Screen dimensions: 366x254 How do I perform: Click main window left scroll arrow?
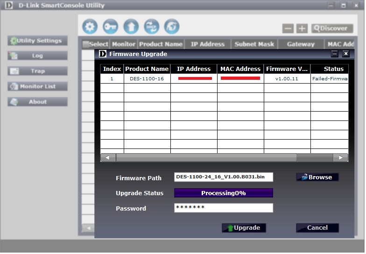click(89, 228)
